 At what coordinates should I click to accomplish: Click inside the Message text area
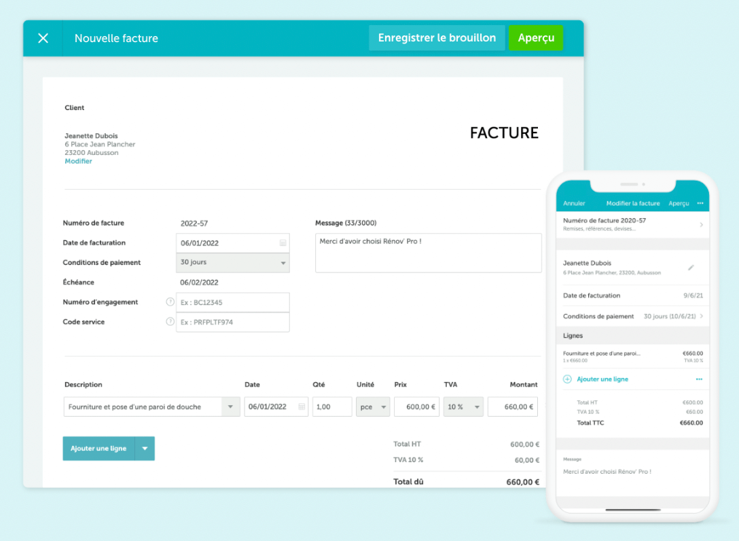[x=428, y=251]
